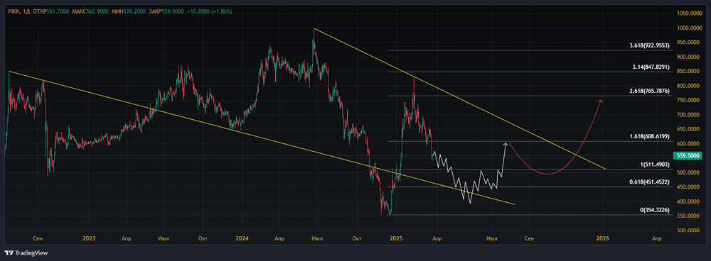Image resolution: width=711 pixels, height=261 pixels.
Task: Click 900.0000 on the price axis
Action: tap(688, 57)
